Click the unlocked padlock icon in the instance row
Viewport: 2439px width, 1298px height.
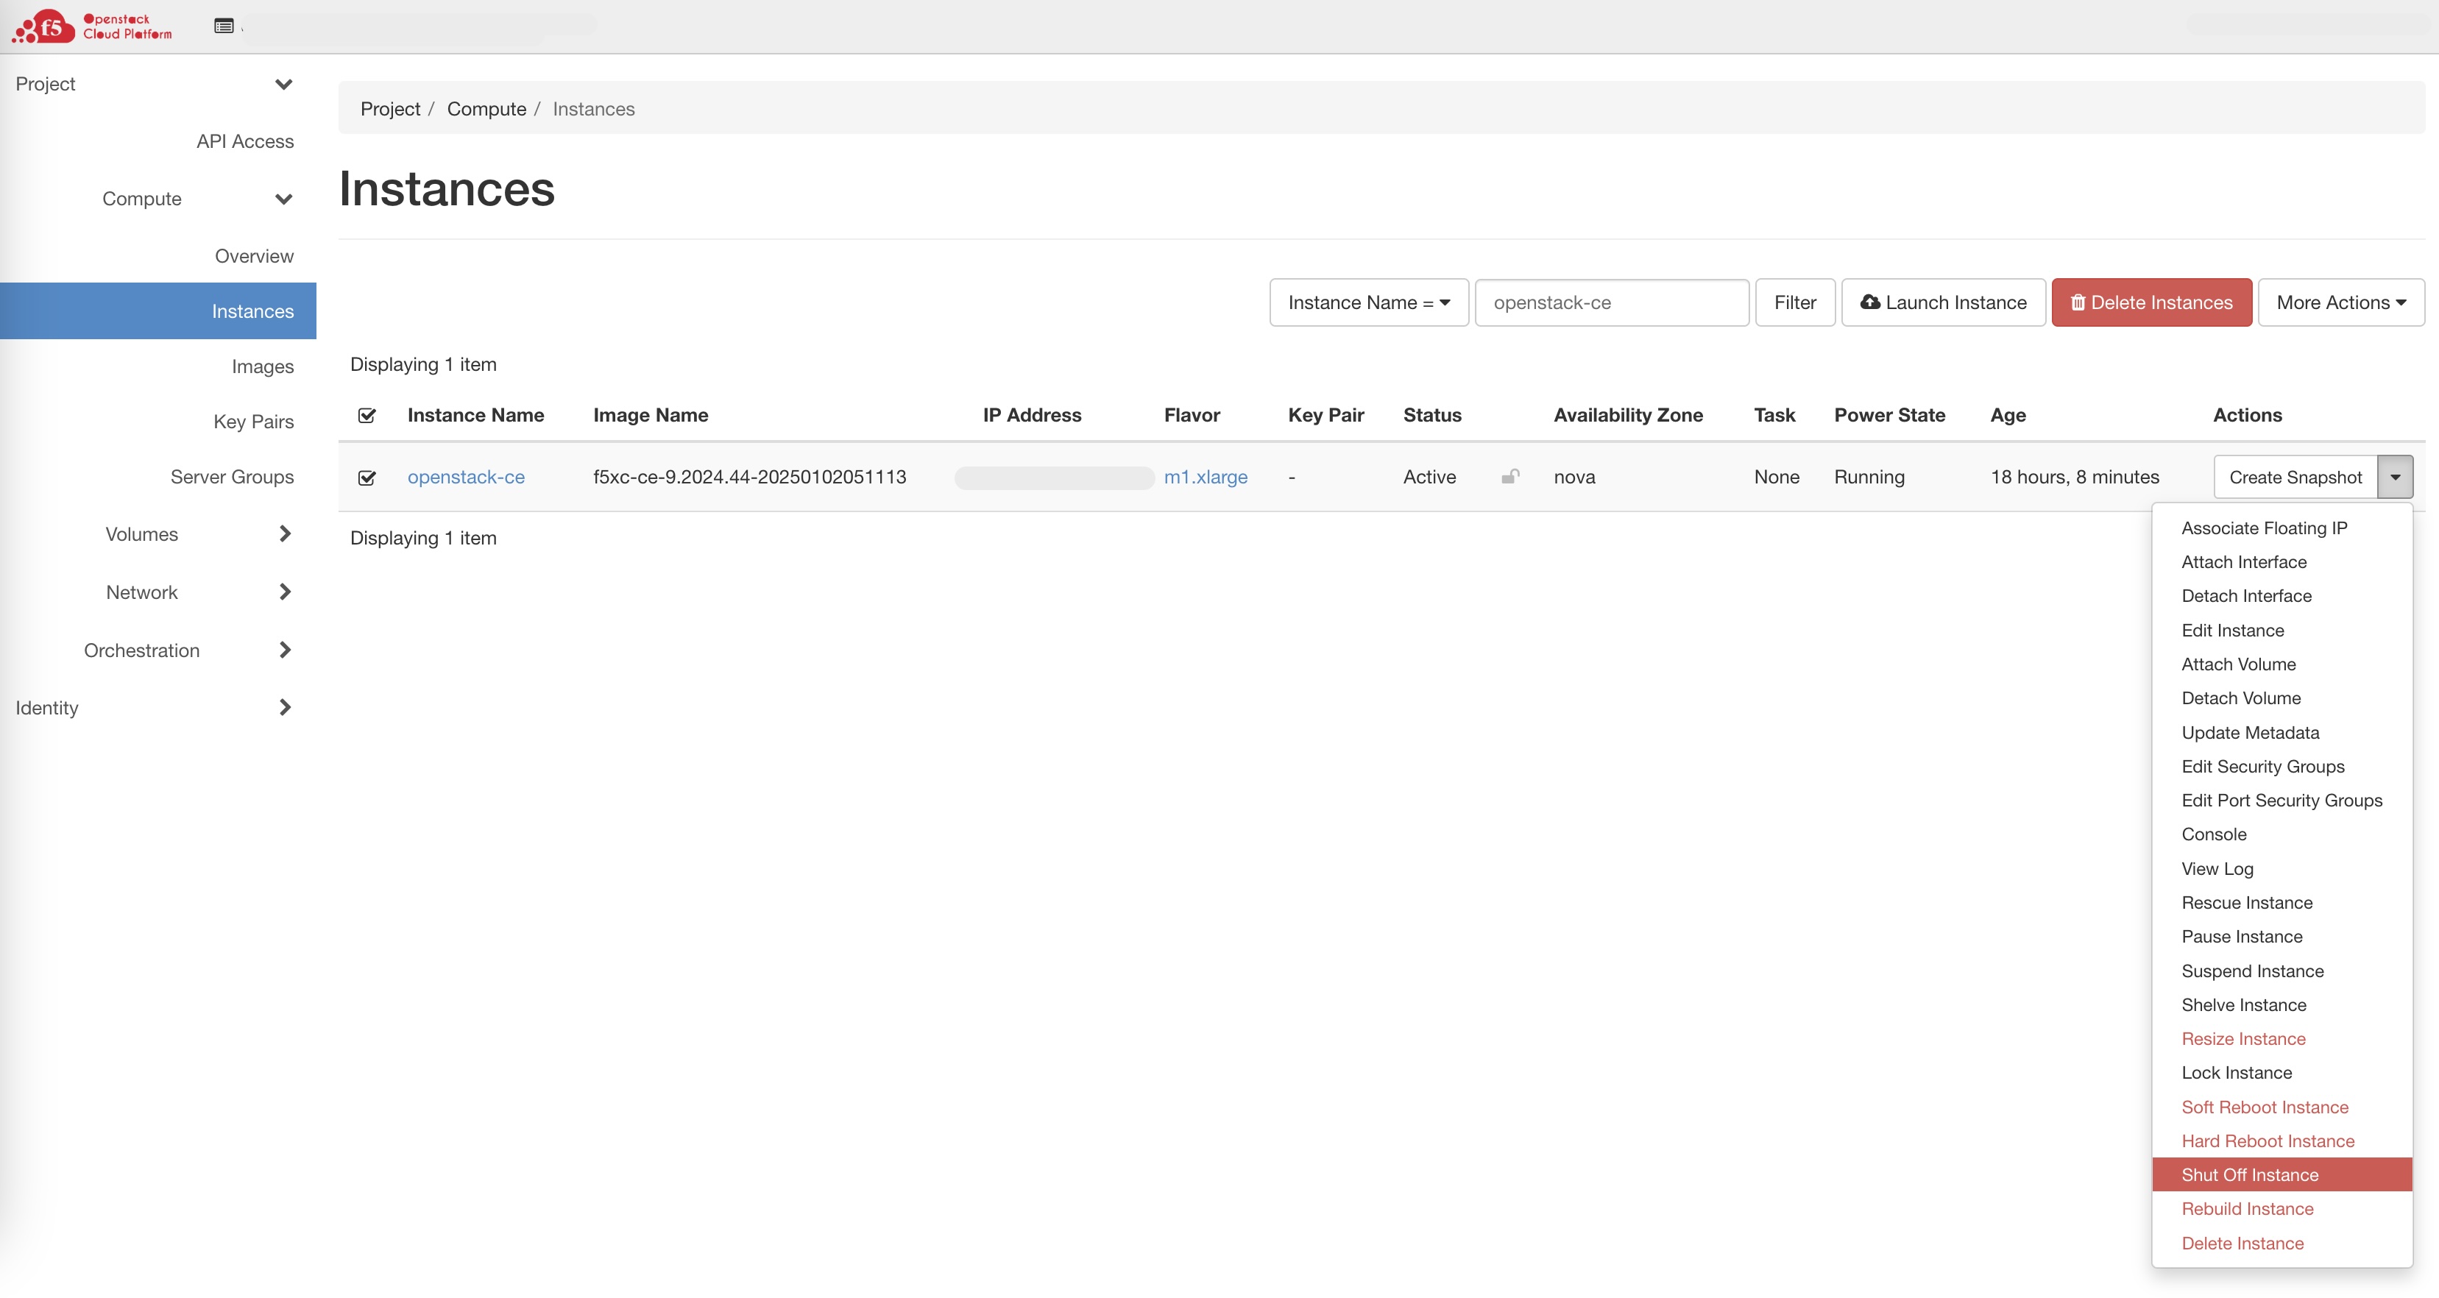tap(1510, 477)
